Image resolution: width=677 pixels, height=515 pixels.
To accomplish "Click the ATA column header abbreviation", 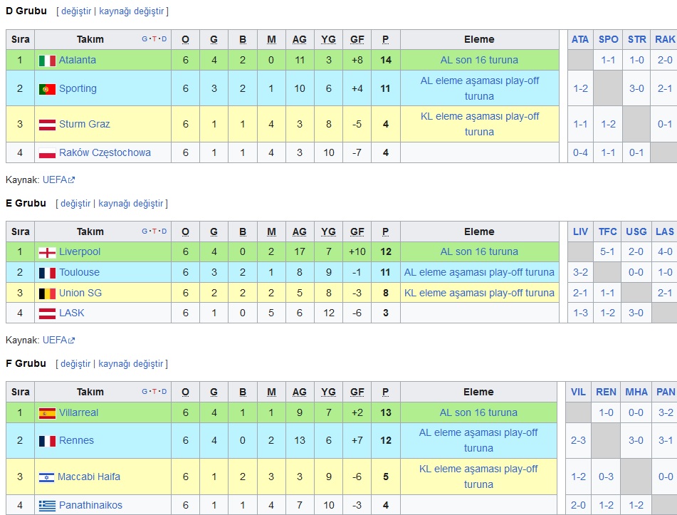I will (580, 40).
